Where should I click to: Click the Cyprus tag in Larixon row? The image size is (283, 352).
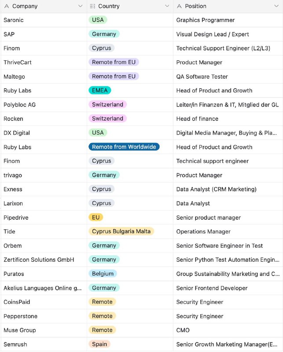[x=102, y=203]
